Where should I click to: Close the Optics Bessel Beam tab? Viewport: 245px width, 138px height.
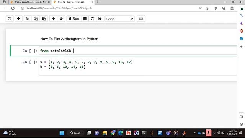[x=49, y=2]
